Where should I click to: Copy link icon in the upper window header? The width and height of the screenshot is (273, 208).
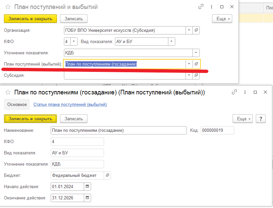[201, 7]
